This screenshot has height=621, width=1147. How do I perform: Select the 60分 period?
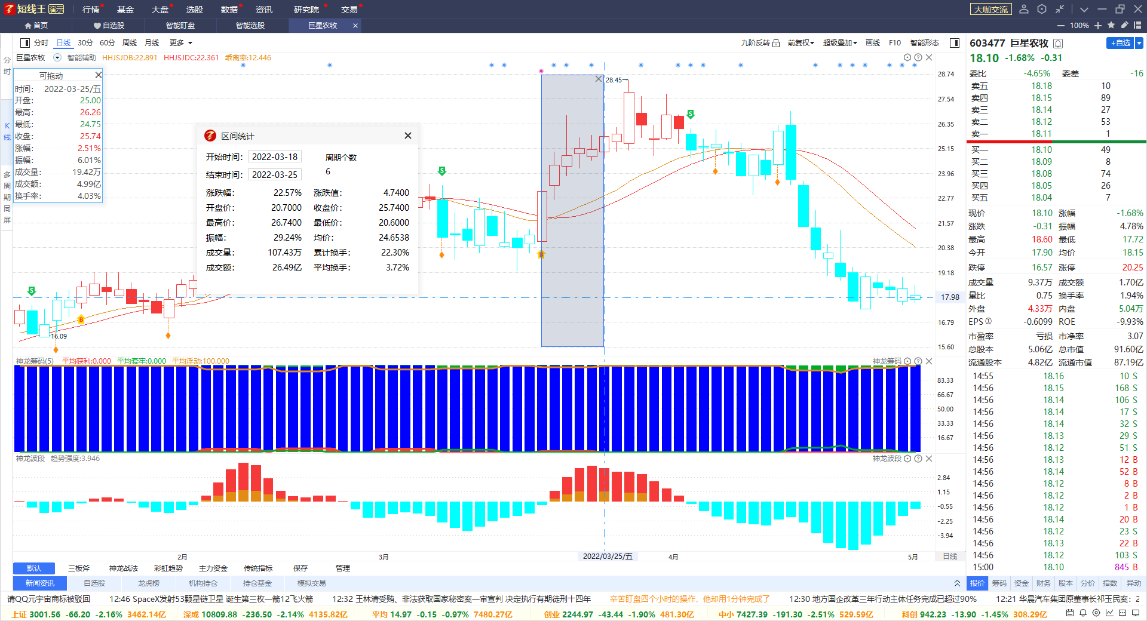[108, 43]
